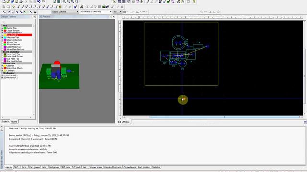
Task: Create a new design with the New icon
Action: [x=4, y=2]
